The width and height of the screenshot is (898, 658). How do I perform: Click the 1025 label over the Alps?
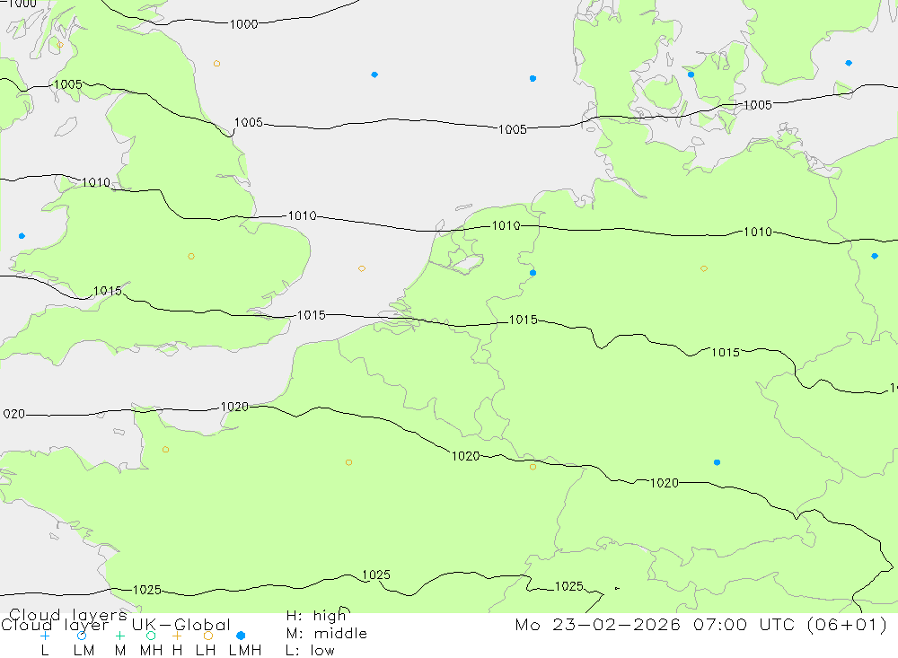[x=569, y=586]
